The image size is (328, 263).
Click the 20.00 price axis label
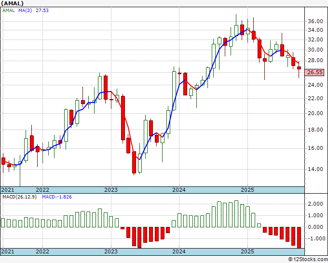[315, 113]
